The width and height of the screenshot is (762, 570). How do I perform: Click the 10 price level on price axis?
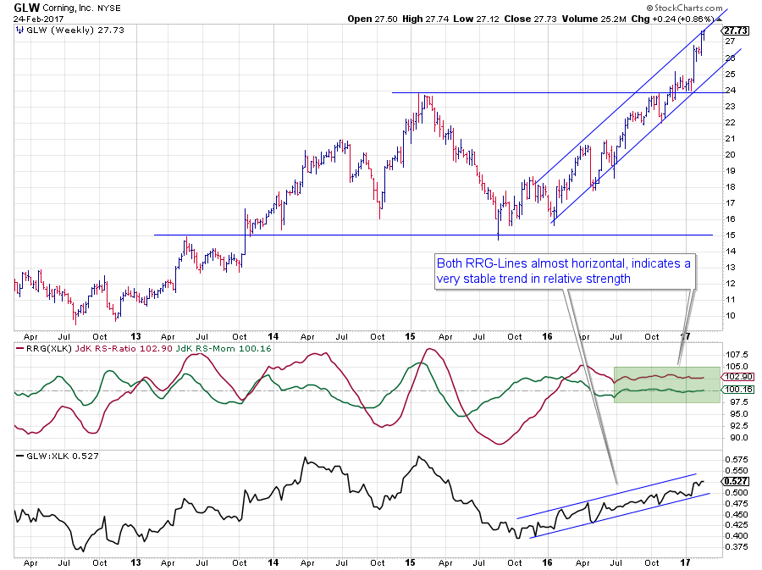[x=730, y=316]
